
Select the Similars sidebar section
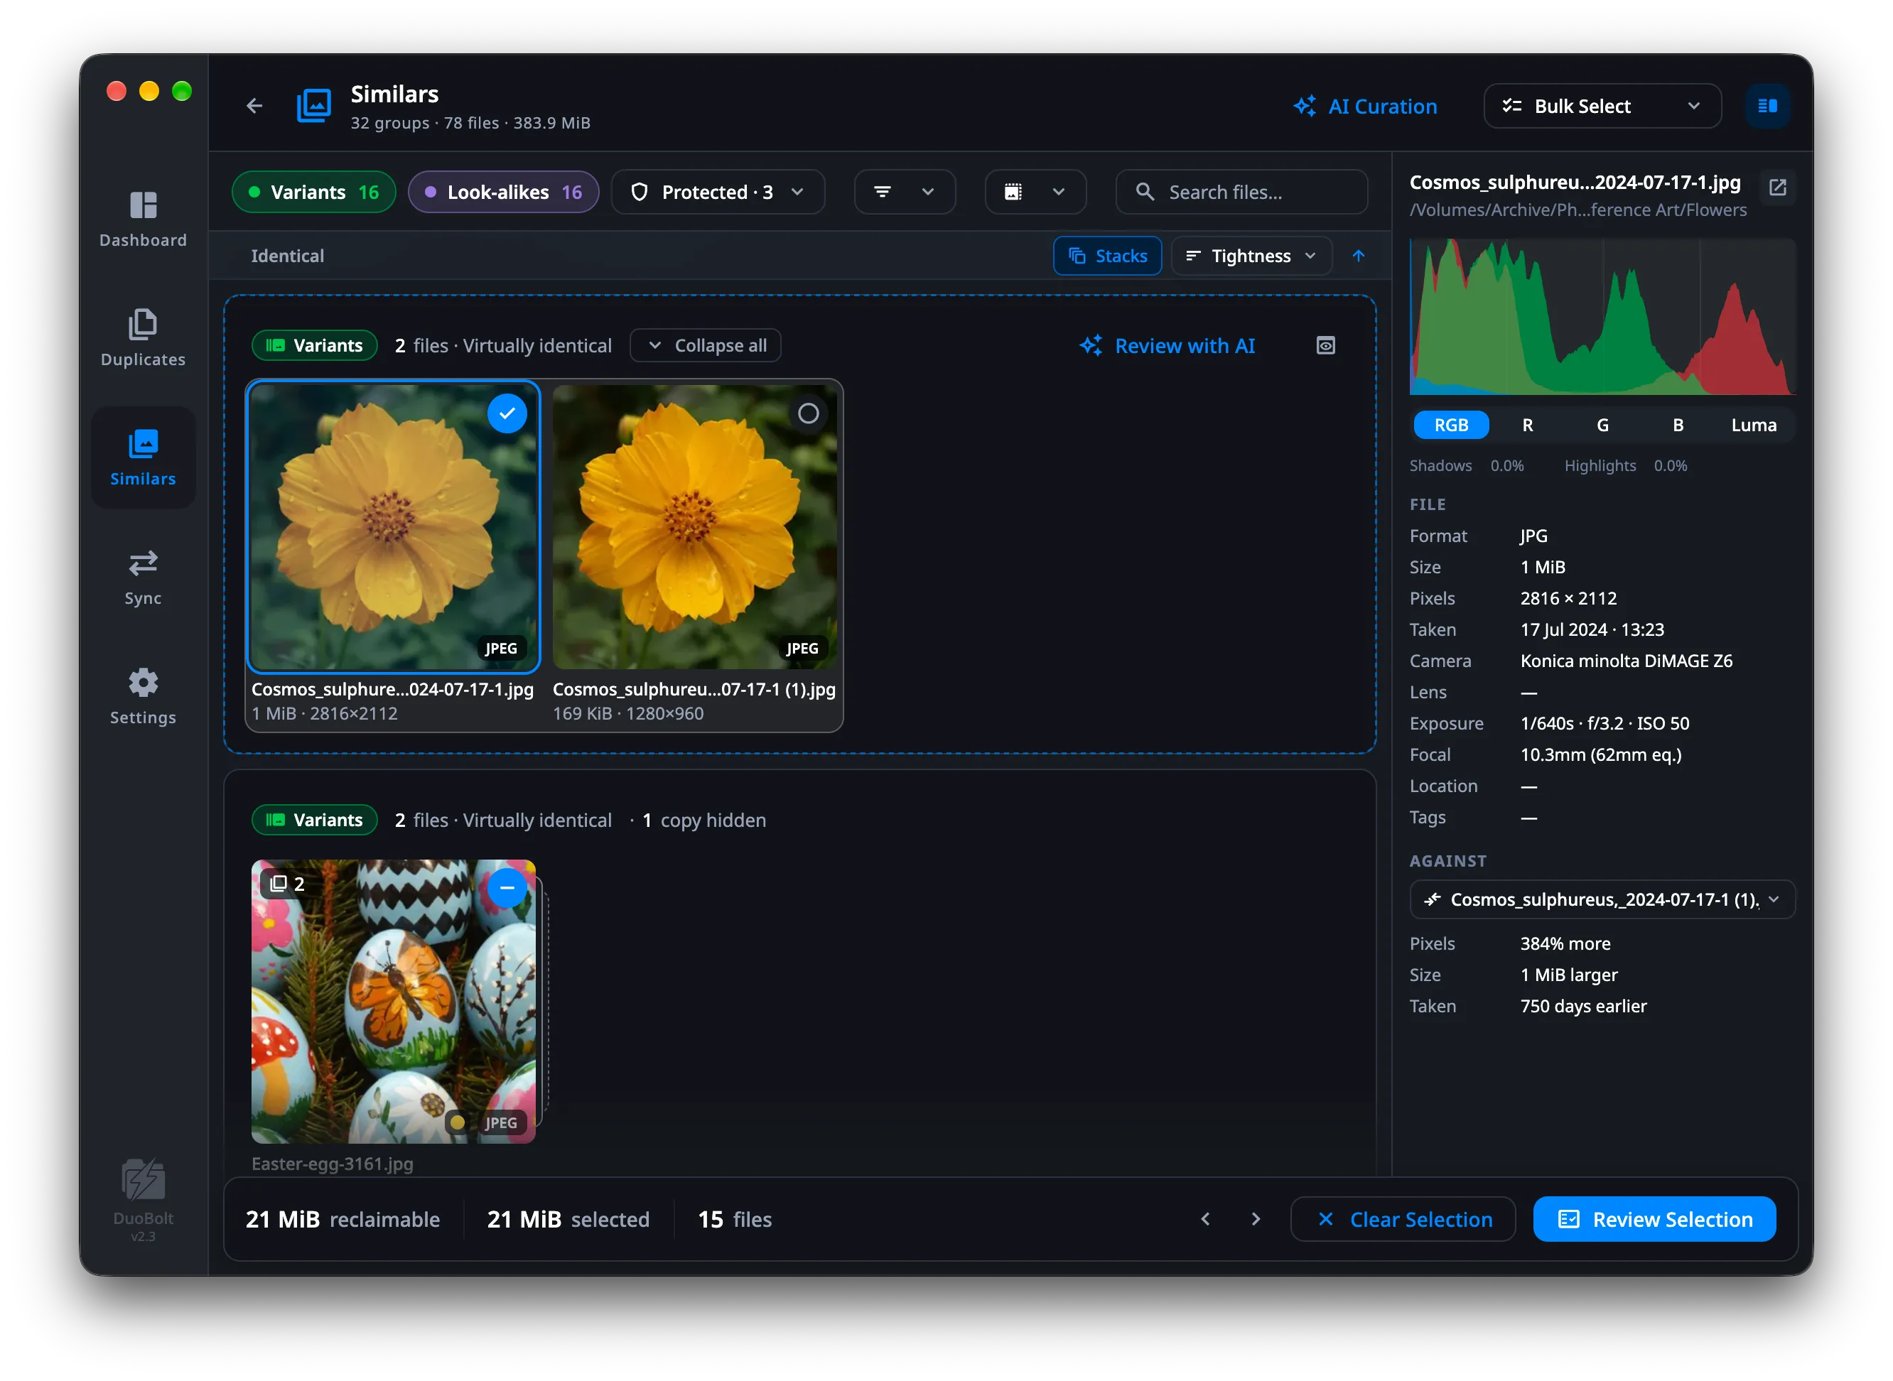(x=143, y=457)
